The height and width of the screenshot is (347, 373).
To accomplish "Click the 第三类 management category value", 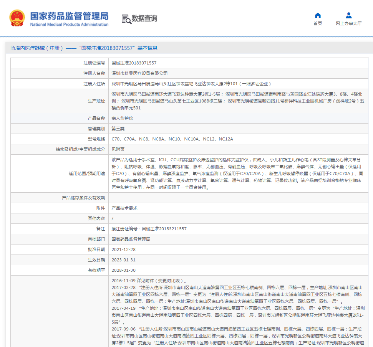I will tap(118, 129).
